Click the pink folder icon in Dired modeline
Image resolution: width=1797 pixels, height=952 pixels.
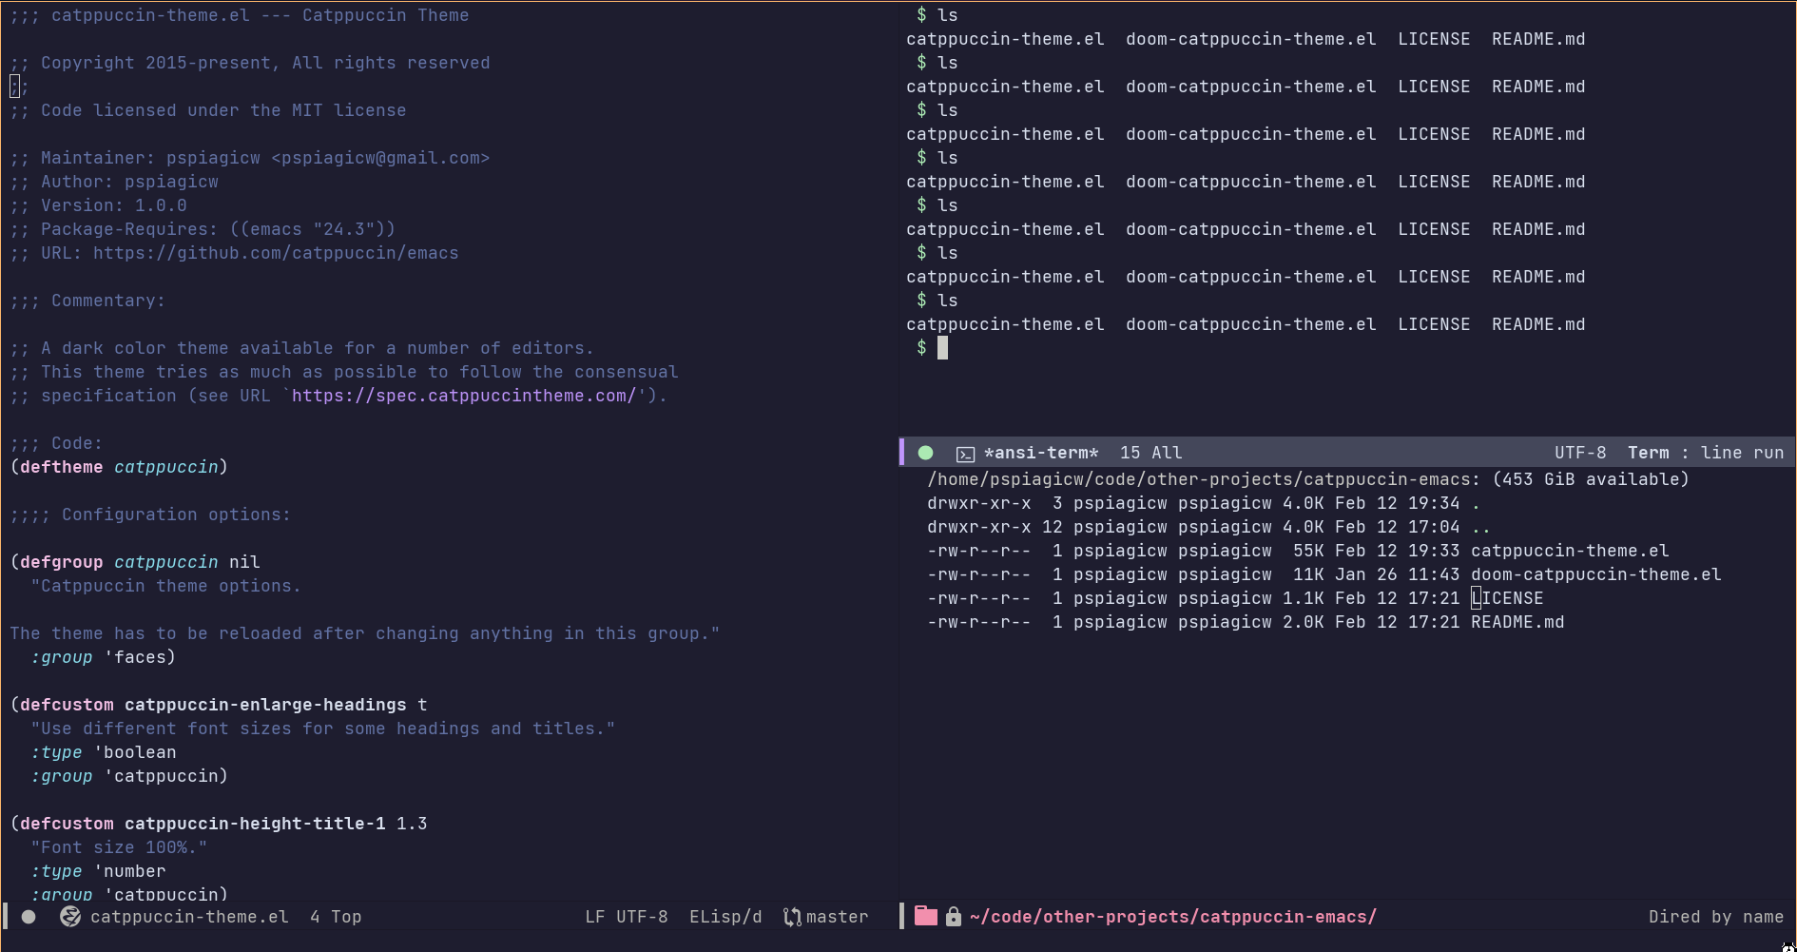point(926,916)
